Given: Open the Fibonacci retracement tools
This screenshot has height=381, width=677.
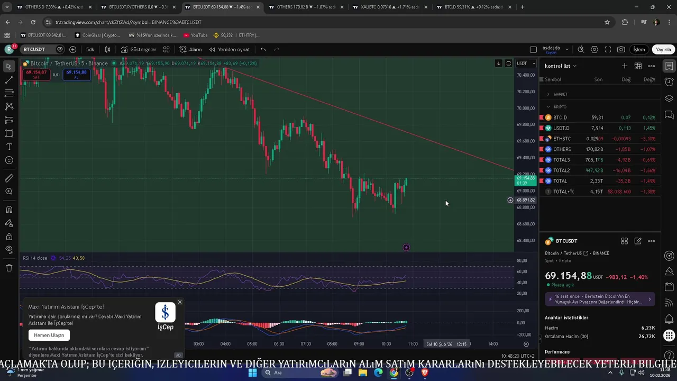Looking at the screenshot, I should click(x=8, y=93).
